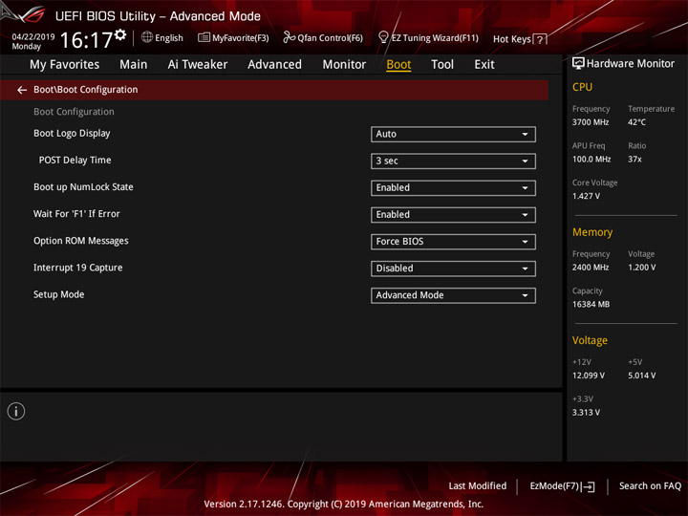Open the Boot Logo Display dropdown
Screen dimensions: 688x516
453,135
